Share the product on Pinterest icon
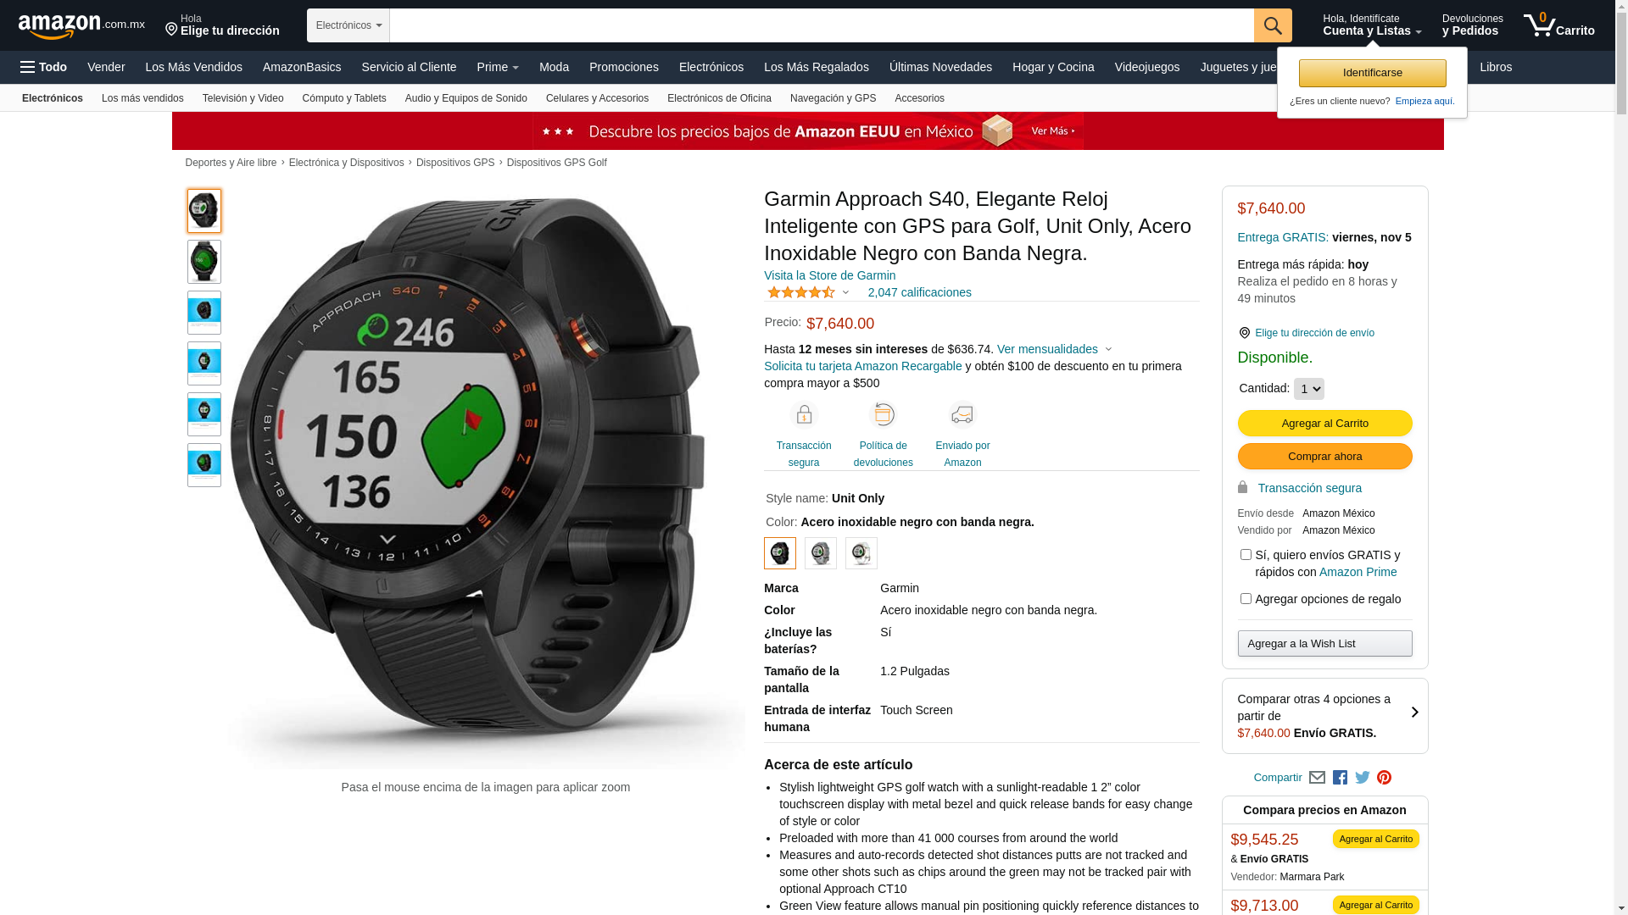1628x915 pixels. (1385, 778)
